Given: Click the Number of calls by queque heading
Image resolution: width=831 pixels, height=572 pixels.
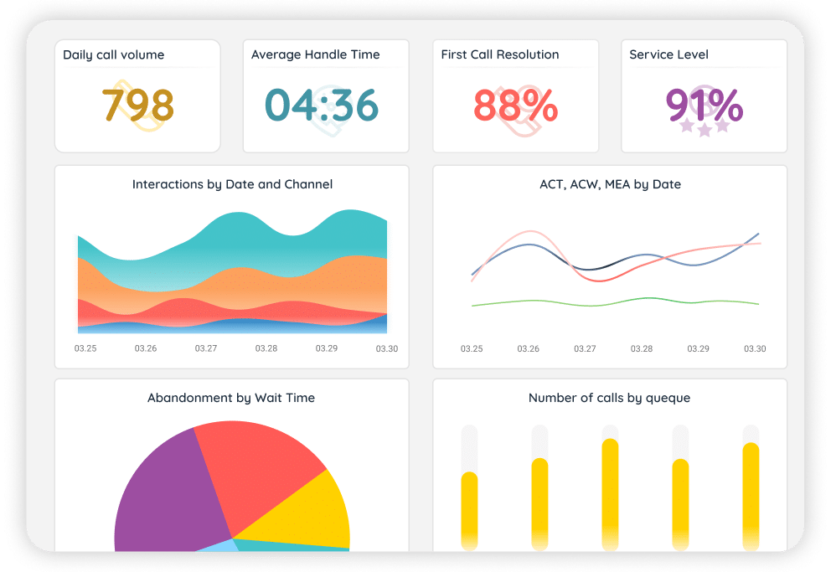Looking at the screenshot, I should pyautogui.click(x=609, y=398).
